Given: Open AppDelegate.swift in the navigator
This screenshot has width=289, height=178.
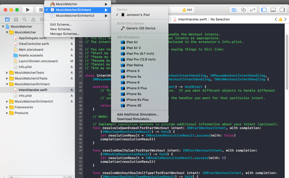Looking at the screenshot, I should tap(32, 38).
